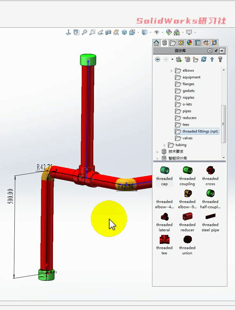Click Previous View icon
The image size is (235, 310).
click(92, 32)
